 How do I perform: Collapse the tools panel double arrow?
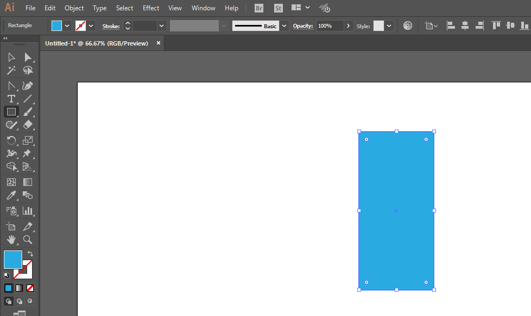click(5, 38)
